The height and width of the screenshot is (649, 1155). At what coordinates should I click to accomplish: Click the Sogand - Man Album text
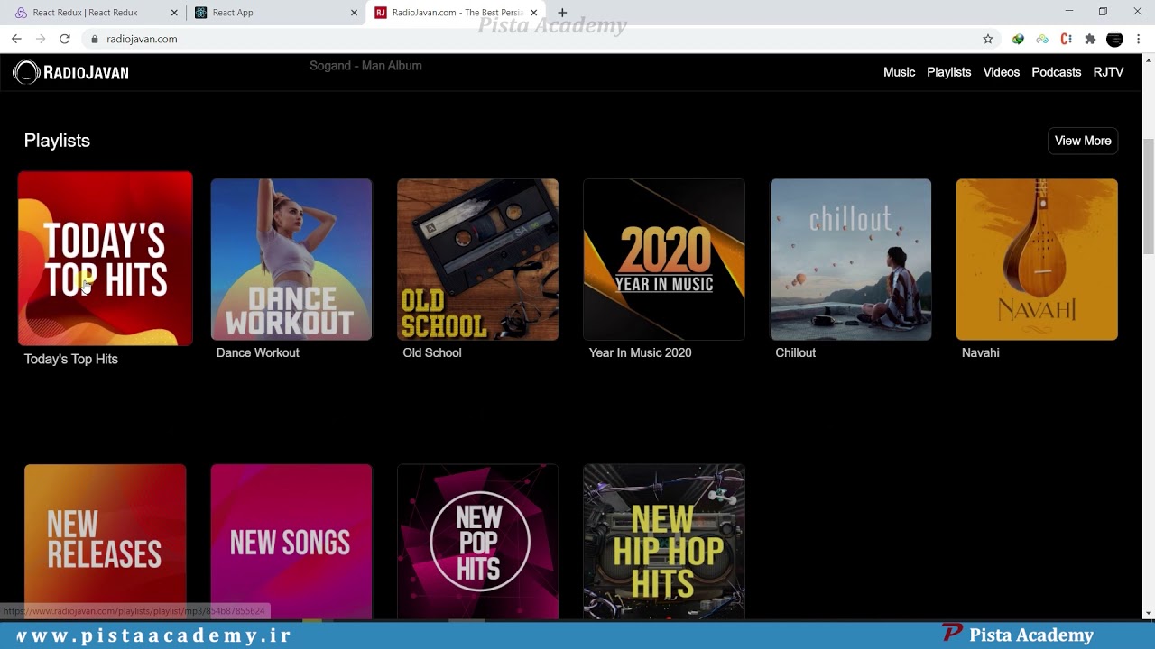pos(365,66)
